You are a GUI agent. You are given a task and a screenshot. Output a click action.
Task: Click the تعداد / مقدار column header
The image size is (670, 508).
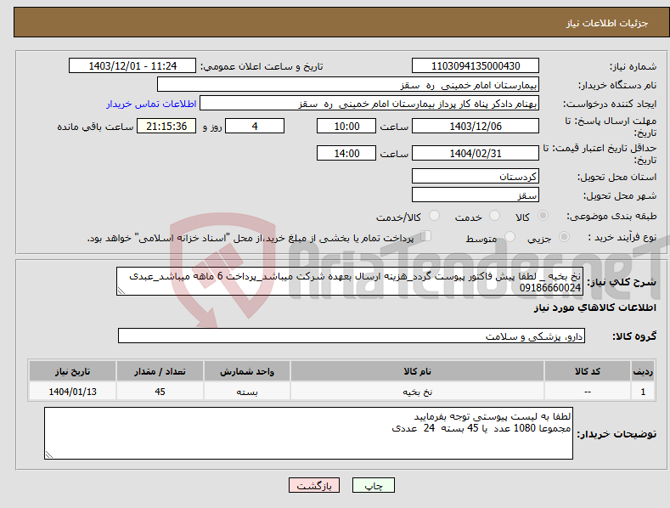(x=160, y=371)
